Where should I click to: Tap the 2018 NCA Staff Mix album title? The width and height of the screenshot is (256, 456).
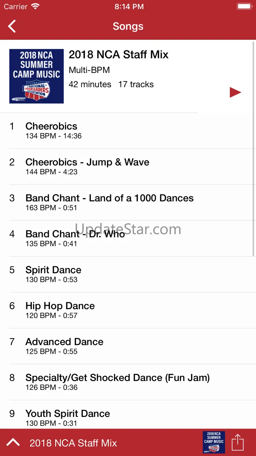(x=118, y=55)
